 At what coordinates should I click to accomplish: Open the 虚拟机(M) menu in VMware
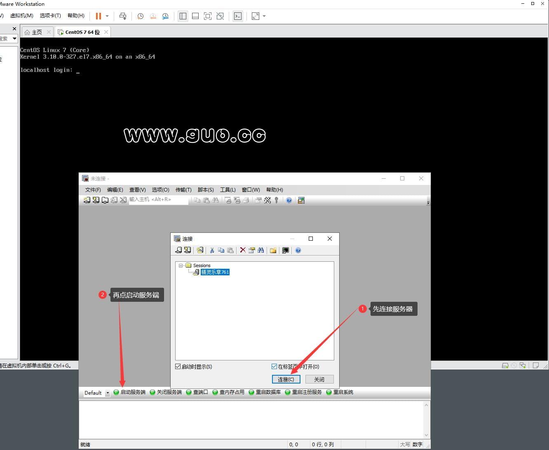click(21, 16)
